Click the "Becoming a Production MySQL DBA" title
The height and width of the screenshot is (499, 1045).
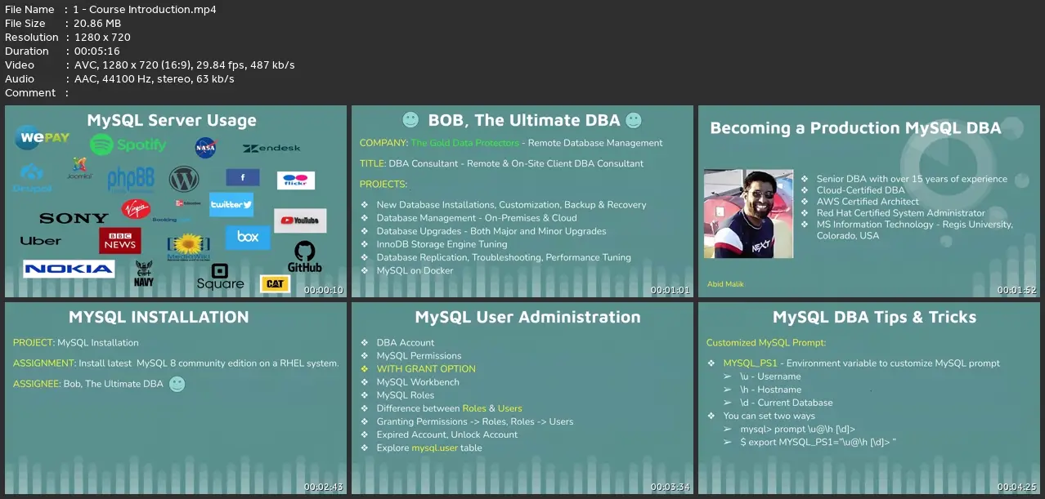(855, 128)
